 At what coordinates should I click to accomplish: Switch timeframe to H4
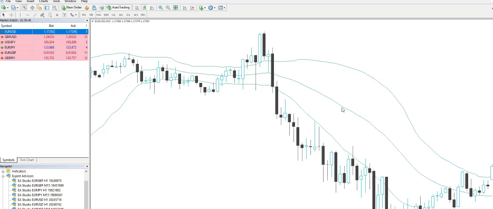point(121,15)
